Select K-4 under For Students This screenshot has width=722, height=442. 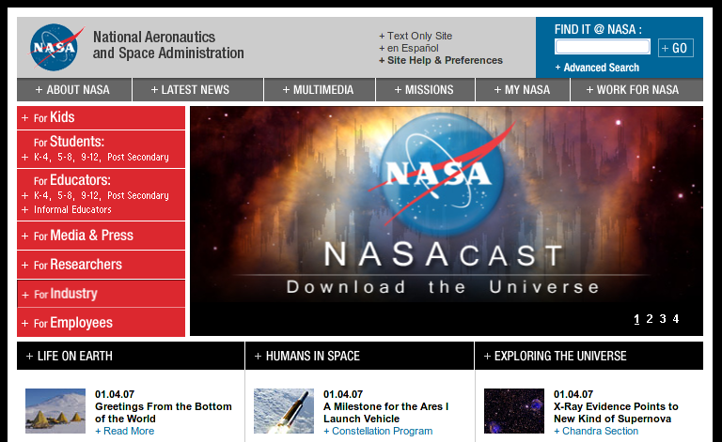coord(41,157)
